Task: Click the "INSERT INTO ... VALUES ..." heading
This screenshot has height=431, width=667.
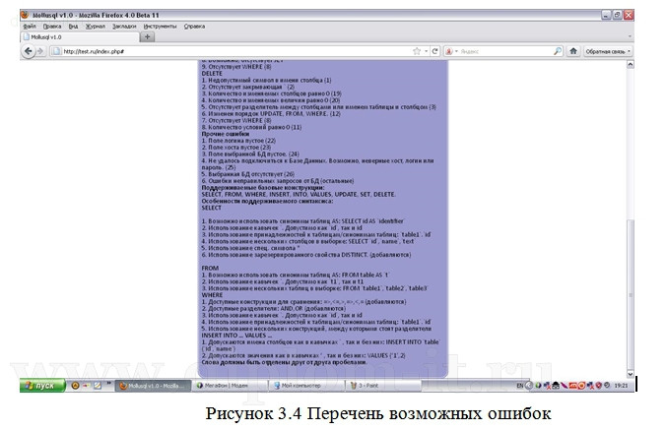Action: pyautogui.click(x=236, y=336)
